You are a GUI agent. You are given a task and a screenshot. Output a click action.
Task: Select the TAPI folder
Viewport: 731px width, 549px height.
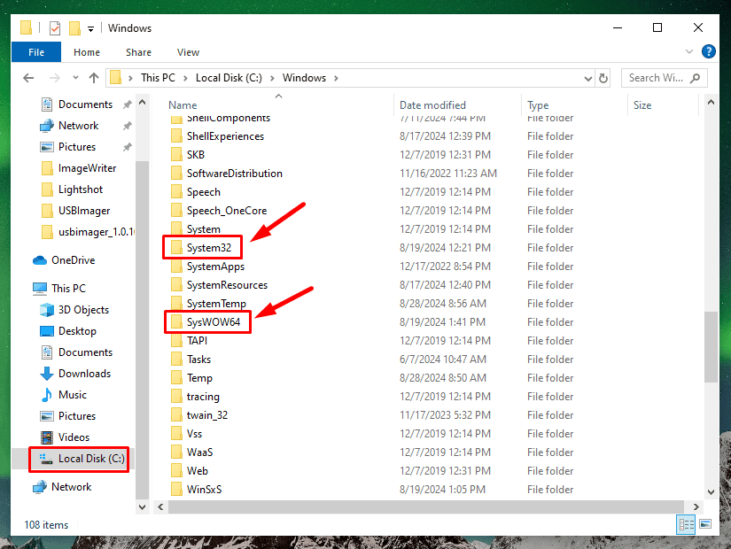click(197, 341)
